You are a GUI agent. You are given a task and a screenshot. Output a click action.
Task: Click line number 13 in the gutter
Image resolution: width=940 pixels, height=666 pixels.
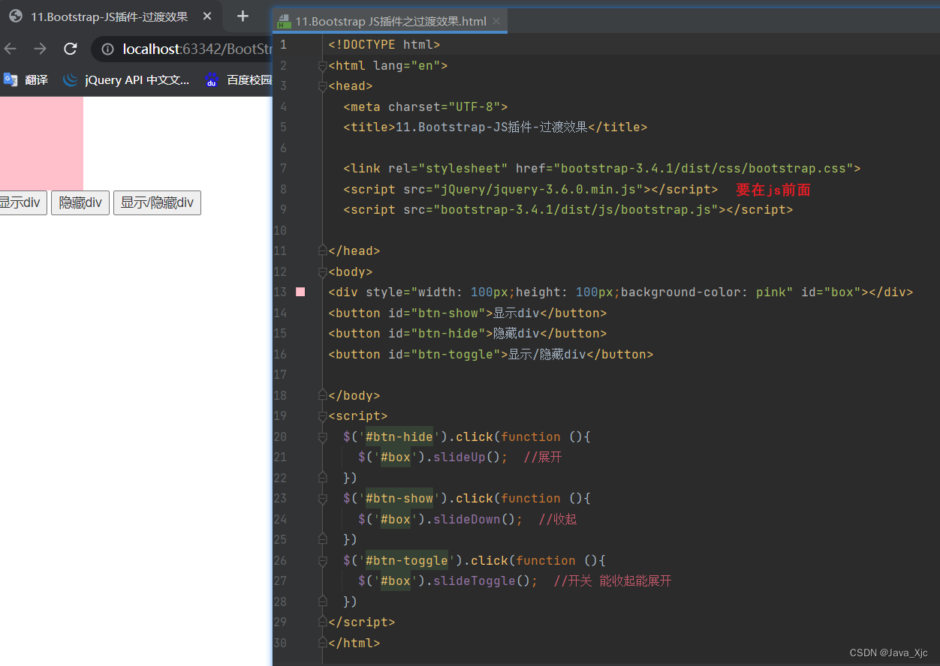pyautogui.click(x=281, y=292)
